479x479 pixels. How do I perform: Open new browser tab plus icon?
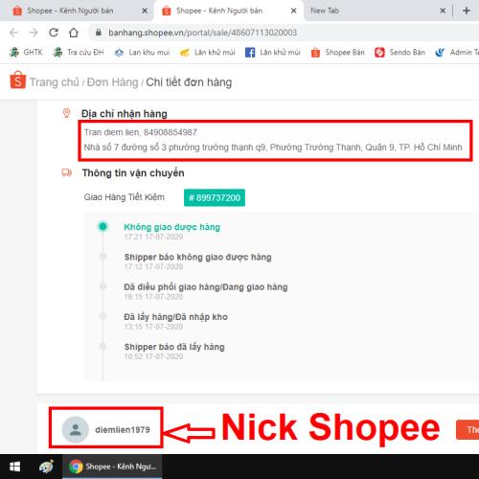[467, 11]
